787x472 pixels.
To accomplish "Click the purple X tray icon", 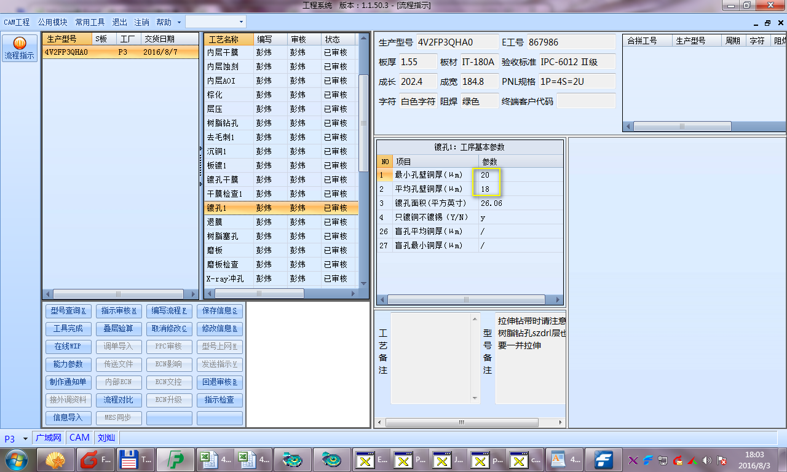I will click(x=633, y=460).
